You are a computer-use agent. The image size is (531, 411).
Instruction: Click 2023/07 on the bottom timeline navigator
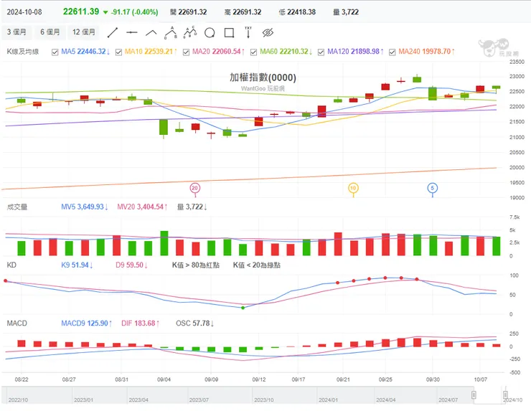pos(199,400)
